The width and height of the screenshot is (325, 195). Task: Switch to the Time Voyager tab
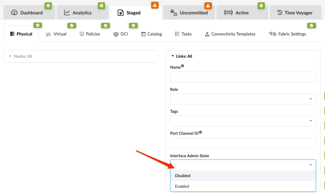click(x=295, y=13)
